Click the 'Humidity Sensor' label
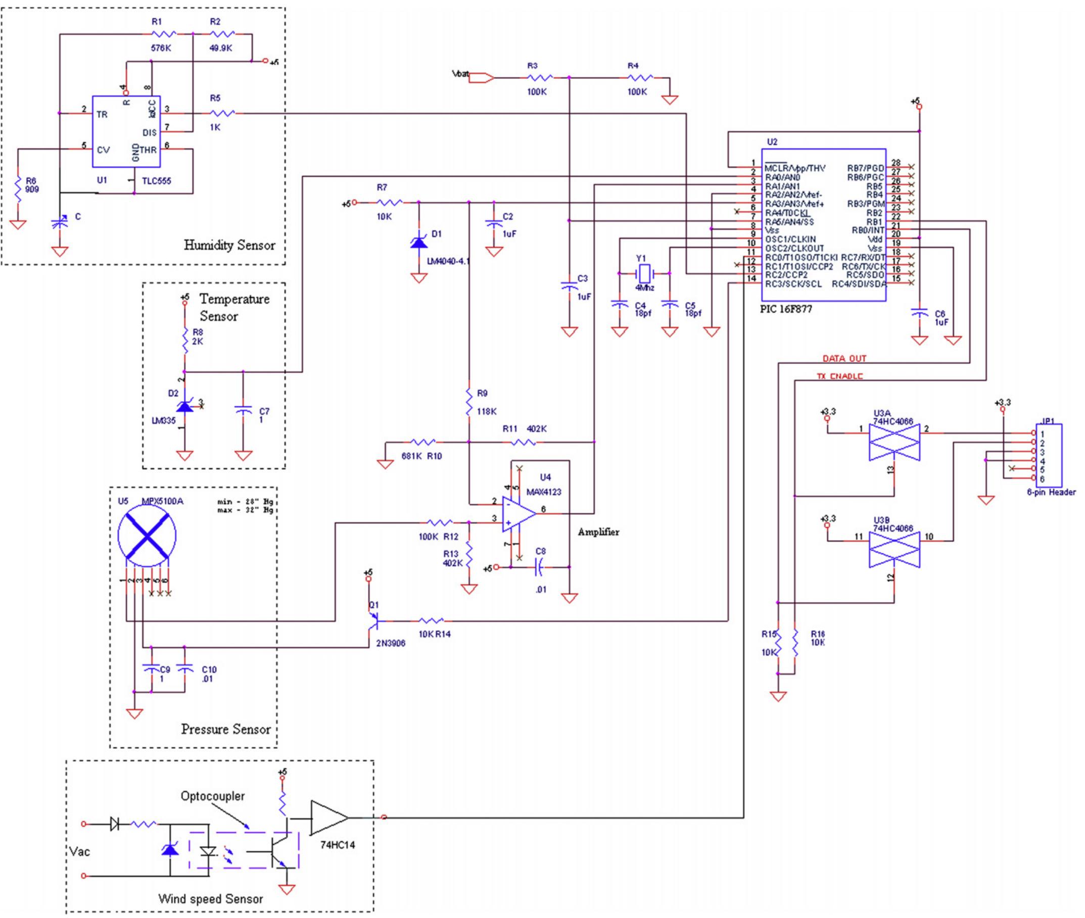 pyautogui.click(x=229, y=245)
